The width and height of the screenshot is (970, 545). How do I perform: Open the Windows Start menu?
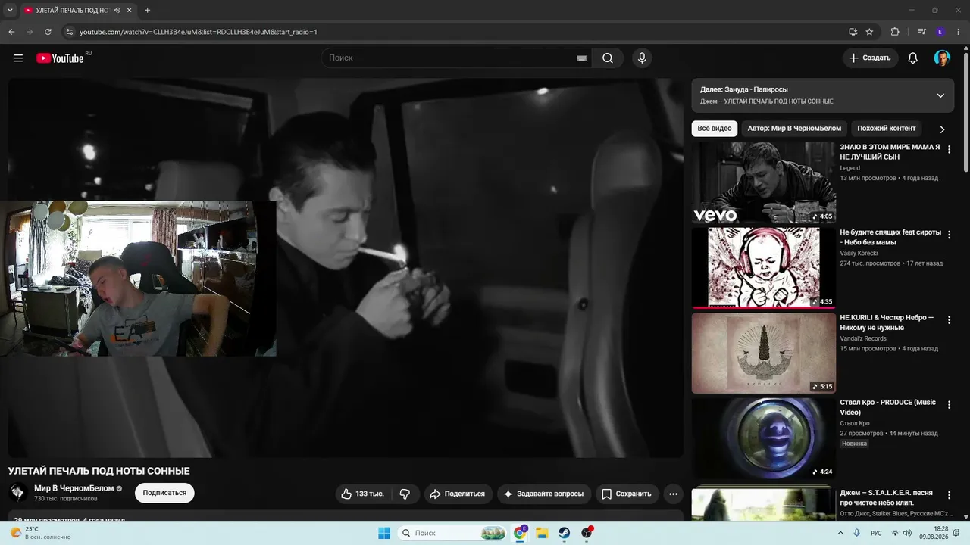click(384, 533)
